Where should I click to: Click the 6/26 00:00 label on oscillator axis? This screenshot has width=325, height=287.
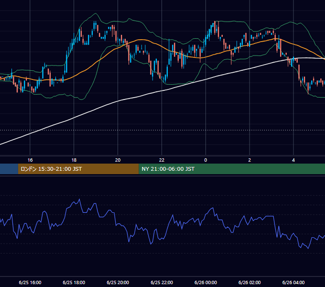click(206, 282)
